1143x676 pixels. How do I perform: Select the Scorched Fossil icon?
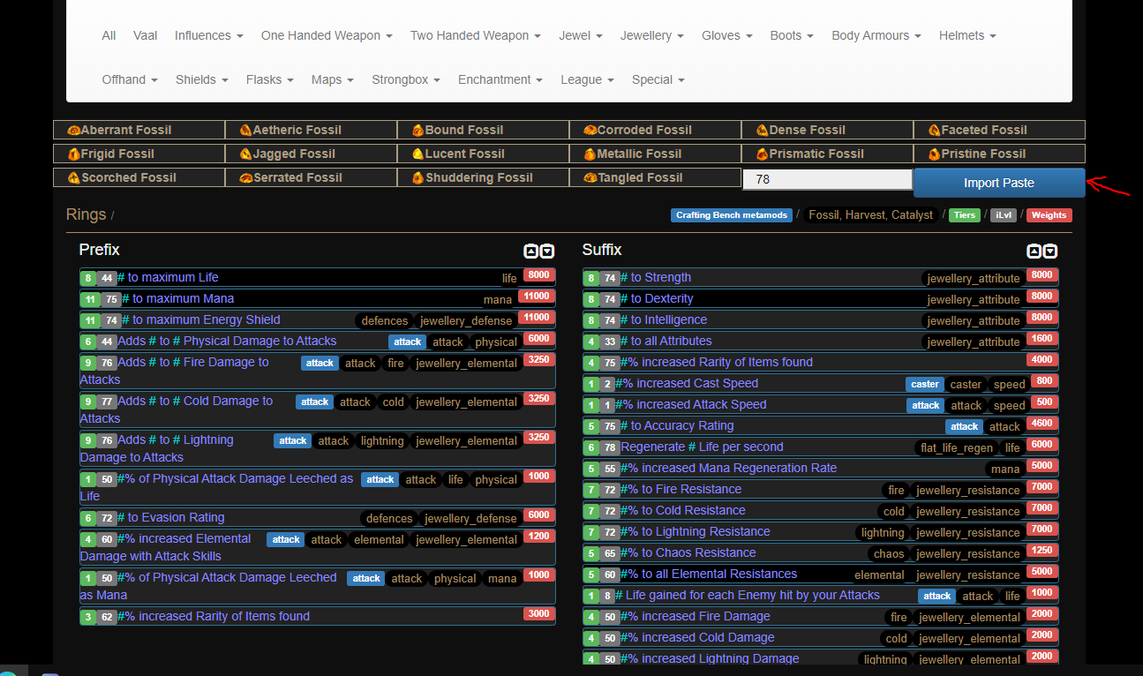click(74, 178)
